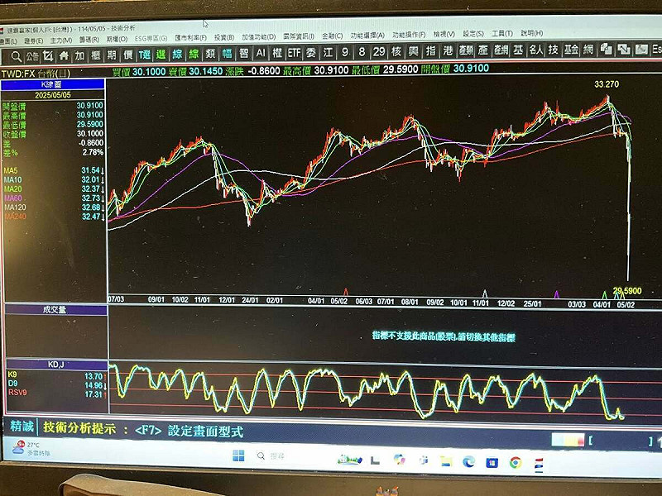Image resolution: width=662 pixels, height=496 pixels.
Task: Click the magnifier search icon in toolbar
Action: click(15, 56)
